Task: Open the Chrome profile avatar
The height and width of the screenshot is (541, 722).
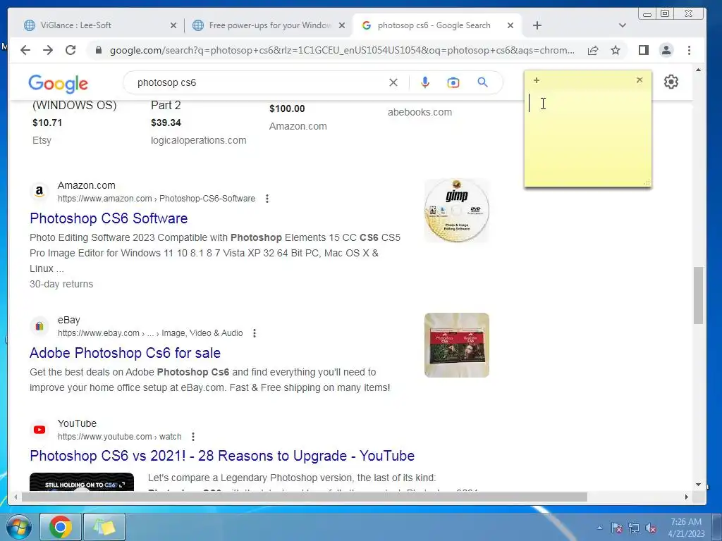Action: [666, 50]
